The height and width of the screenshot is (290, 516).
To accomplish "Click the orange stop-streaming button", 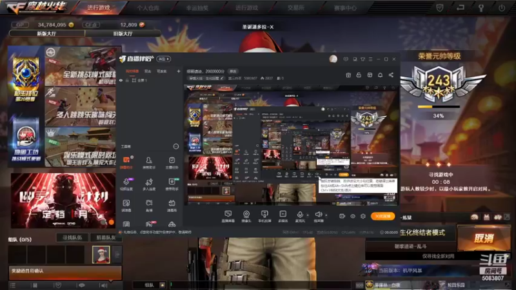I will click(382, 216).
